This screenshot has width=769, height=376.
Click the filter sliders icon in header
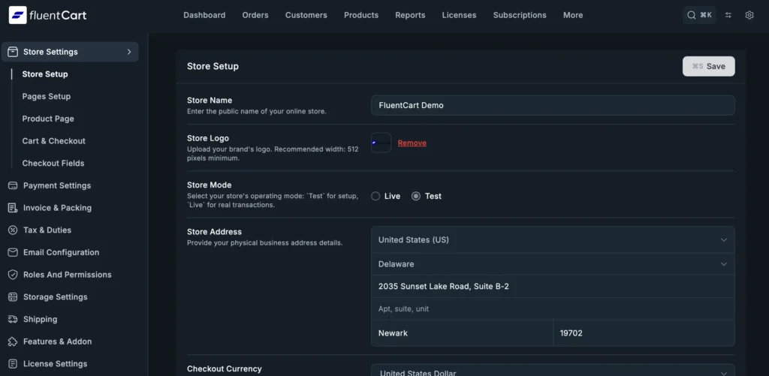728,15
